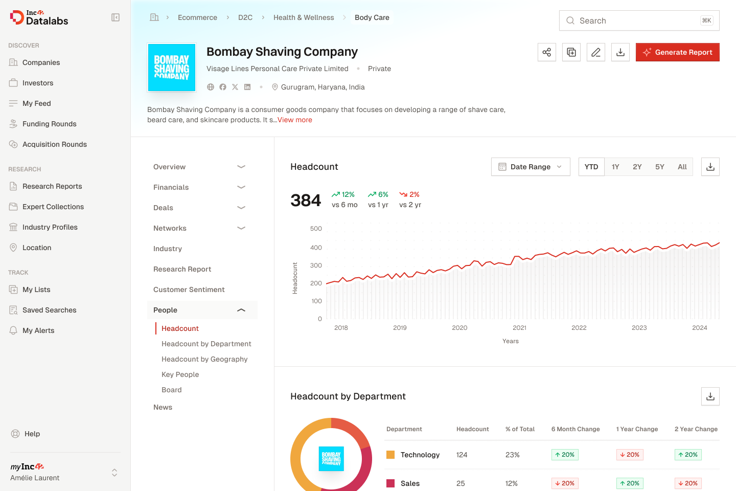This screenshot has height=491, width=736.
Task: Switch headcount chart to 1Y
Action: point(615,167)
